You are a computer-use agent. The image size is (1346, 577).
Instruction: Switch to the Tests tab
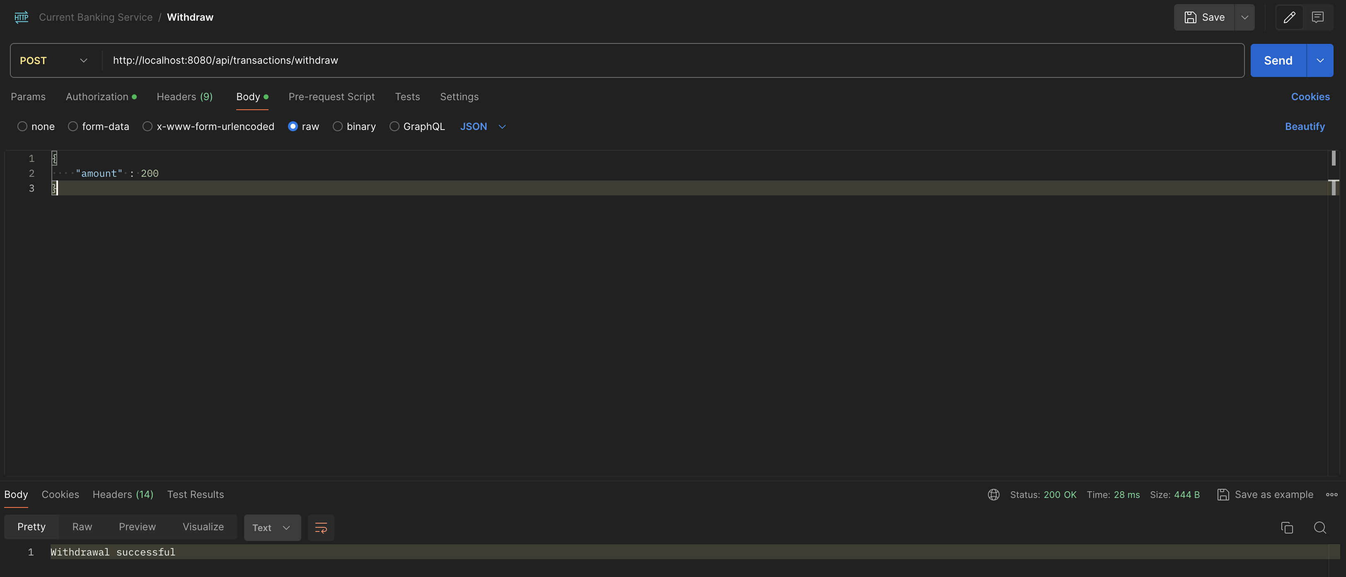pyautogui.click(x=407, y=96)
